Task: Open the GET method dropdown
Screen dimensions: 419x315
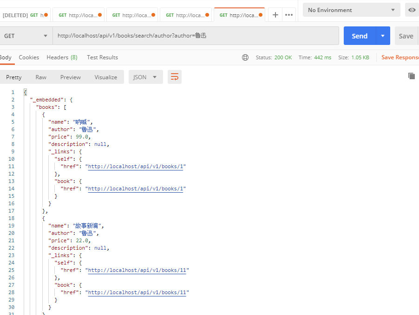Action: (26, 36)
